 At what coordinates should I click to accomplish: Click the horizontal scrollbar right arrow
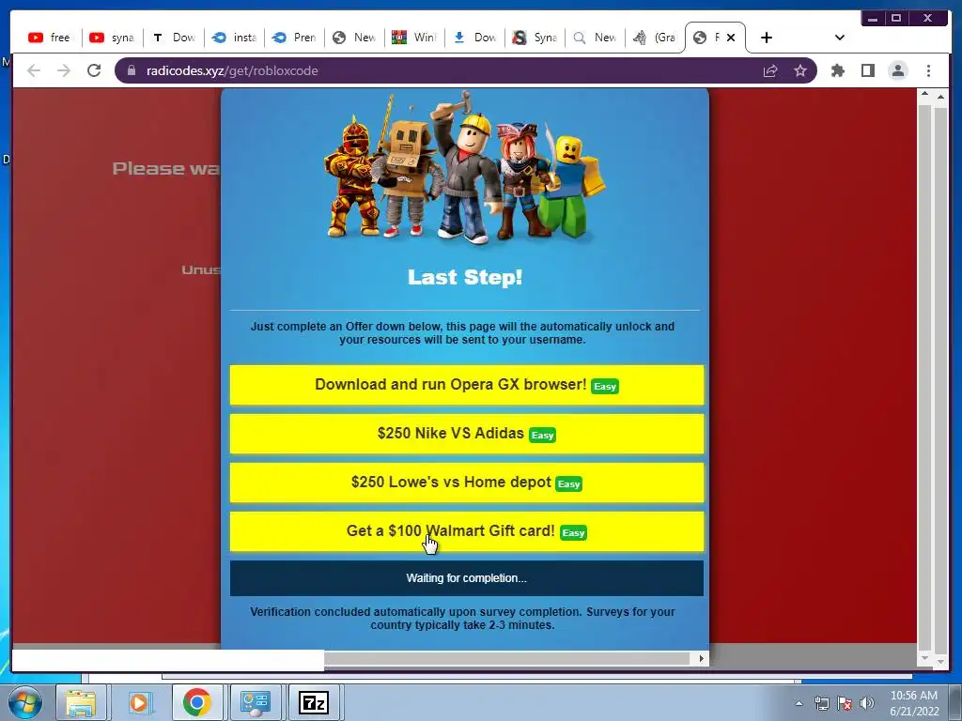pyautogui.click(x=701, y=658)
